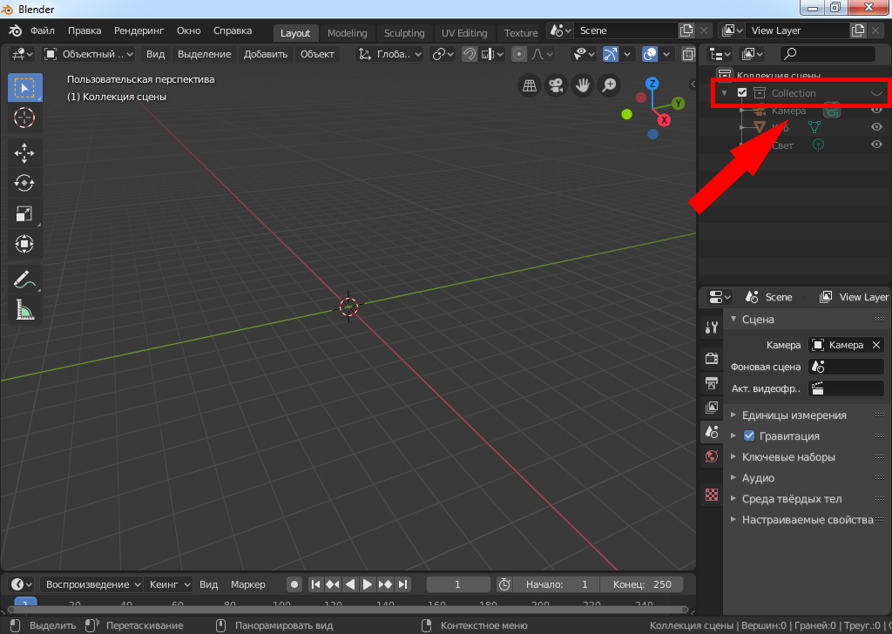Select the Rotate tool
Image resolution: width=892 pixels, height=634 pixels.
pos(24,183)
